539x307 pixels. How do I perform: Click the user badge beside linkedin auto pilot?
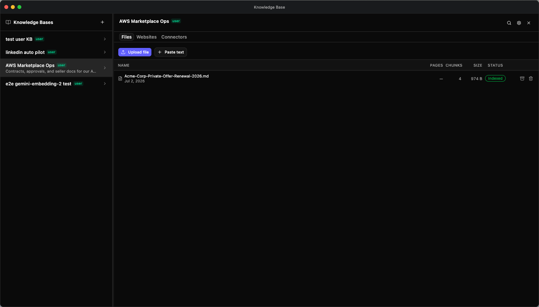(x=52, y=52)
